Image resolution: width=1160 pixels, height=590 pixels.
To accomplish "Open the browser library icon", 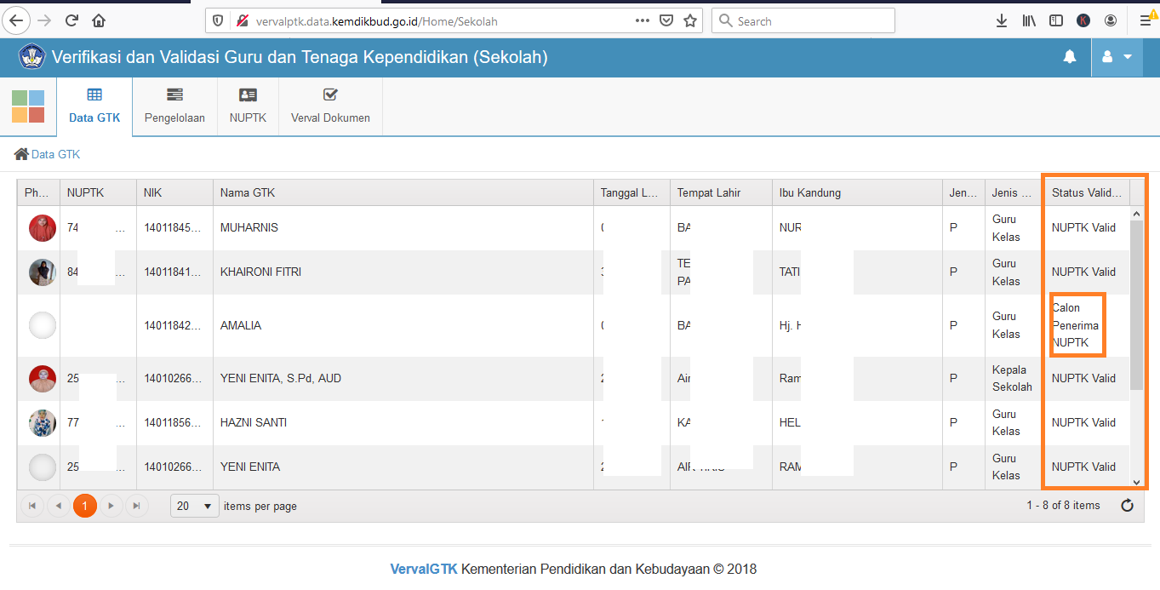I will click(x=1029, y=20).
